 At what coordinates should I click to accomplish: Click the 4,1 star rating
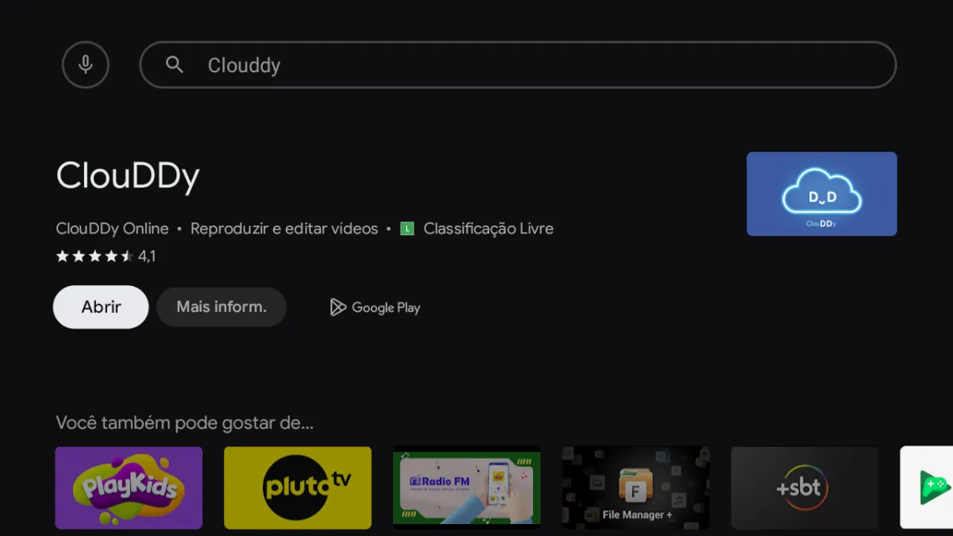point(106,256)
